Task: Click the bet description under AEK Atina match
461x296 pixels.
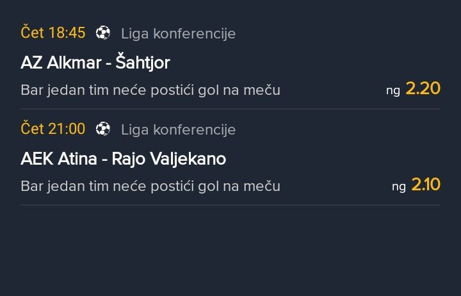Action: tap(150, 186)
